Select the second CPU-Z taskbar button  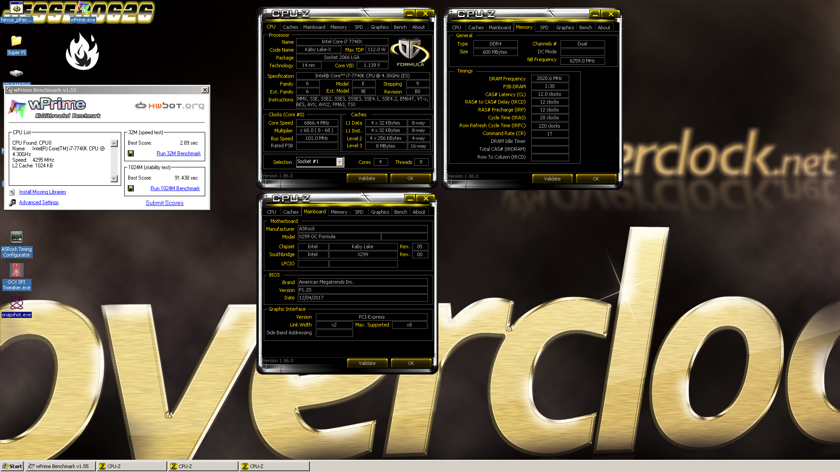(203, 466)
